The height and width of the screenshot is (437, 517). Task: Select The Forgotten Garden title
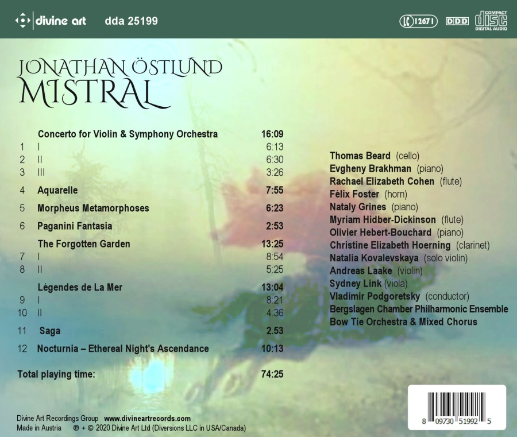click(x=84, y=244)
